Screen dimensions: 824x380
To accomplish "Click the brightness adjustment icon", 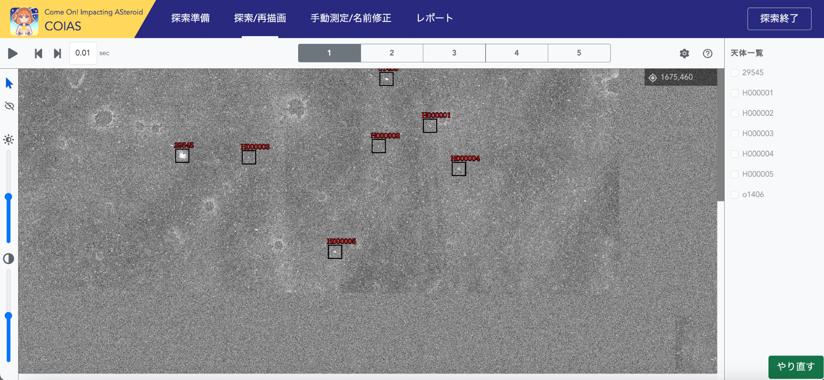I will tap(9, 140).
